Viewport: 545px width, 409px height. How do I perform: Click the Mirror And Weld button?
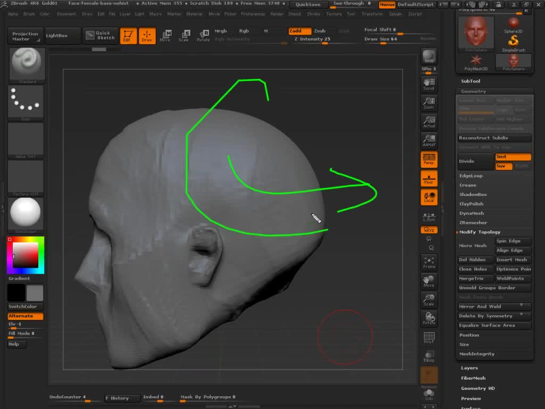tap(494, 307)
